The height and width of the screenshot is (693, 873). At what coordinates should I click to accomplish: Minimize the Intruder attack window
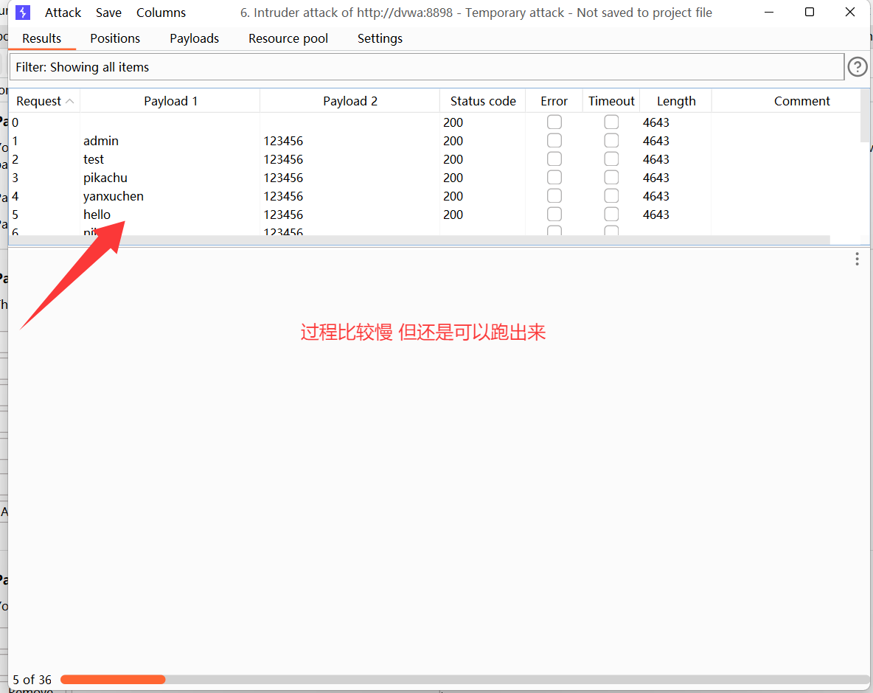769,12
